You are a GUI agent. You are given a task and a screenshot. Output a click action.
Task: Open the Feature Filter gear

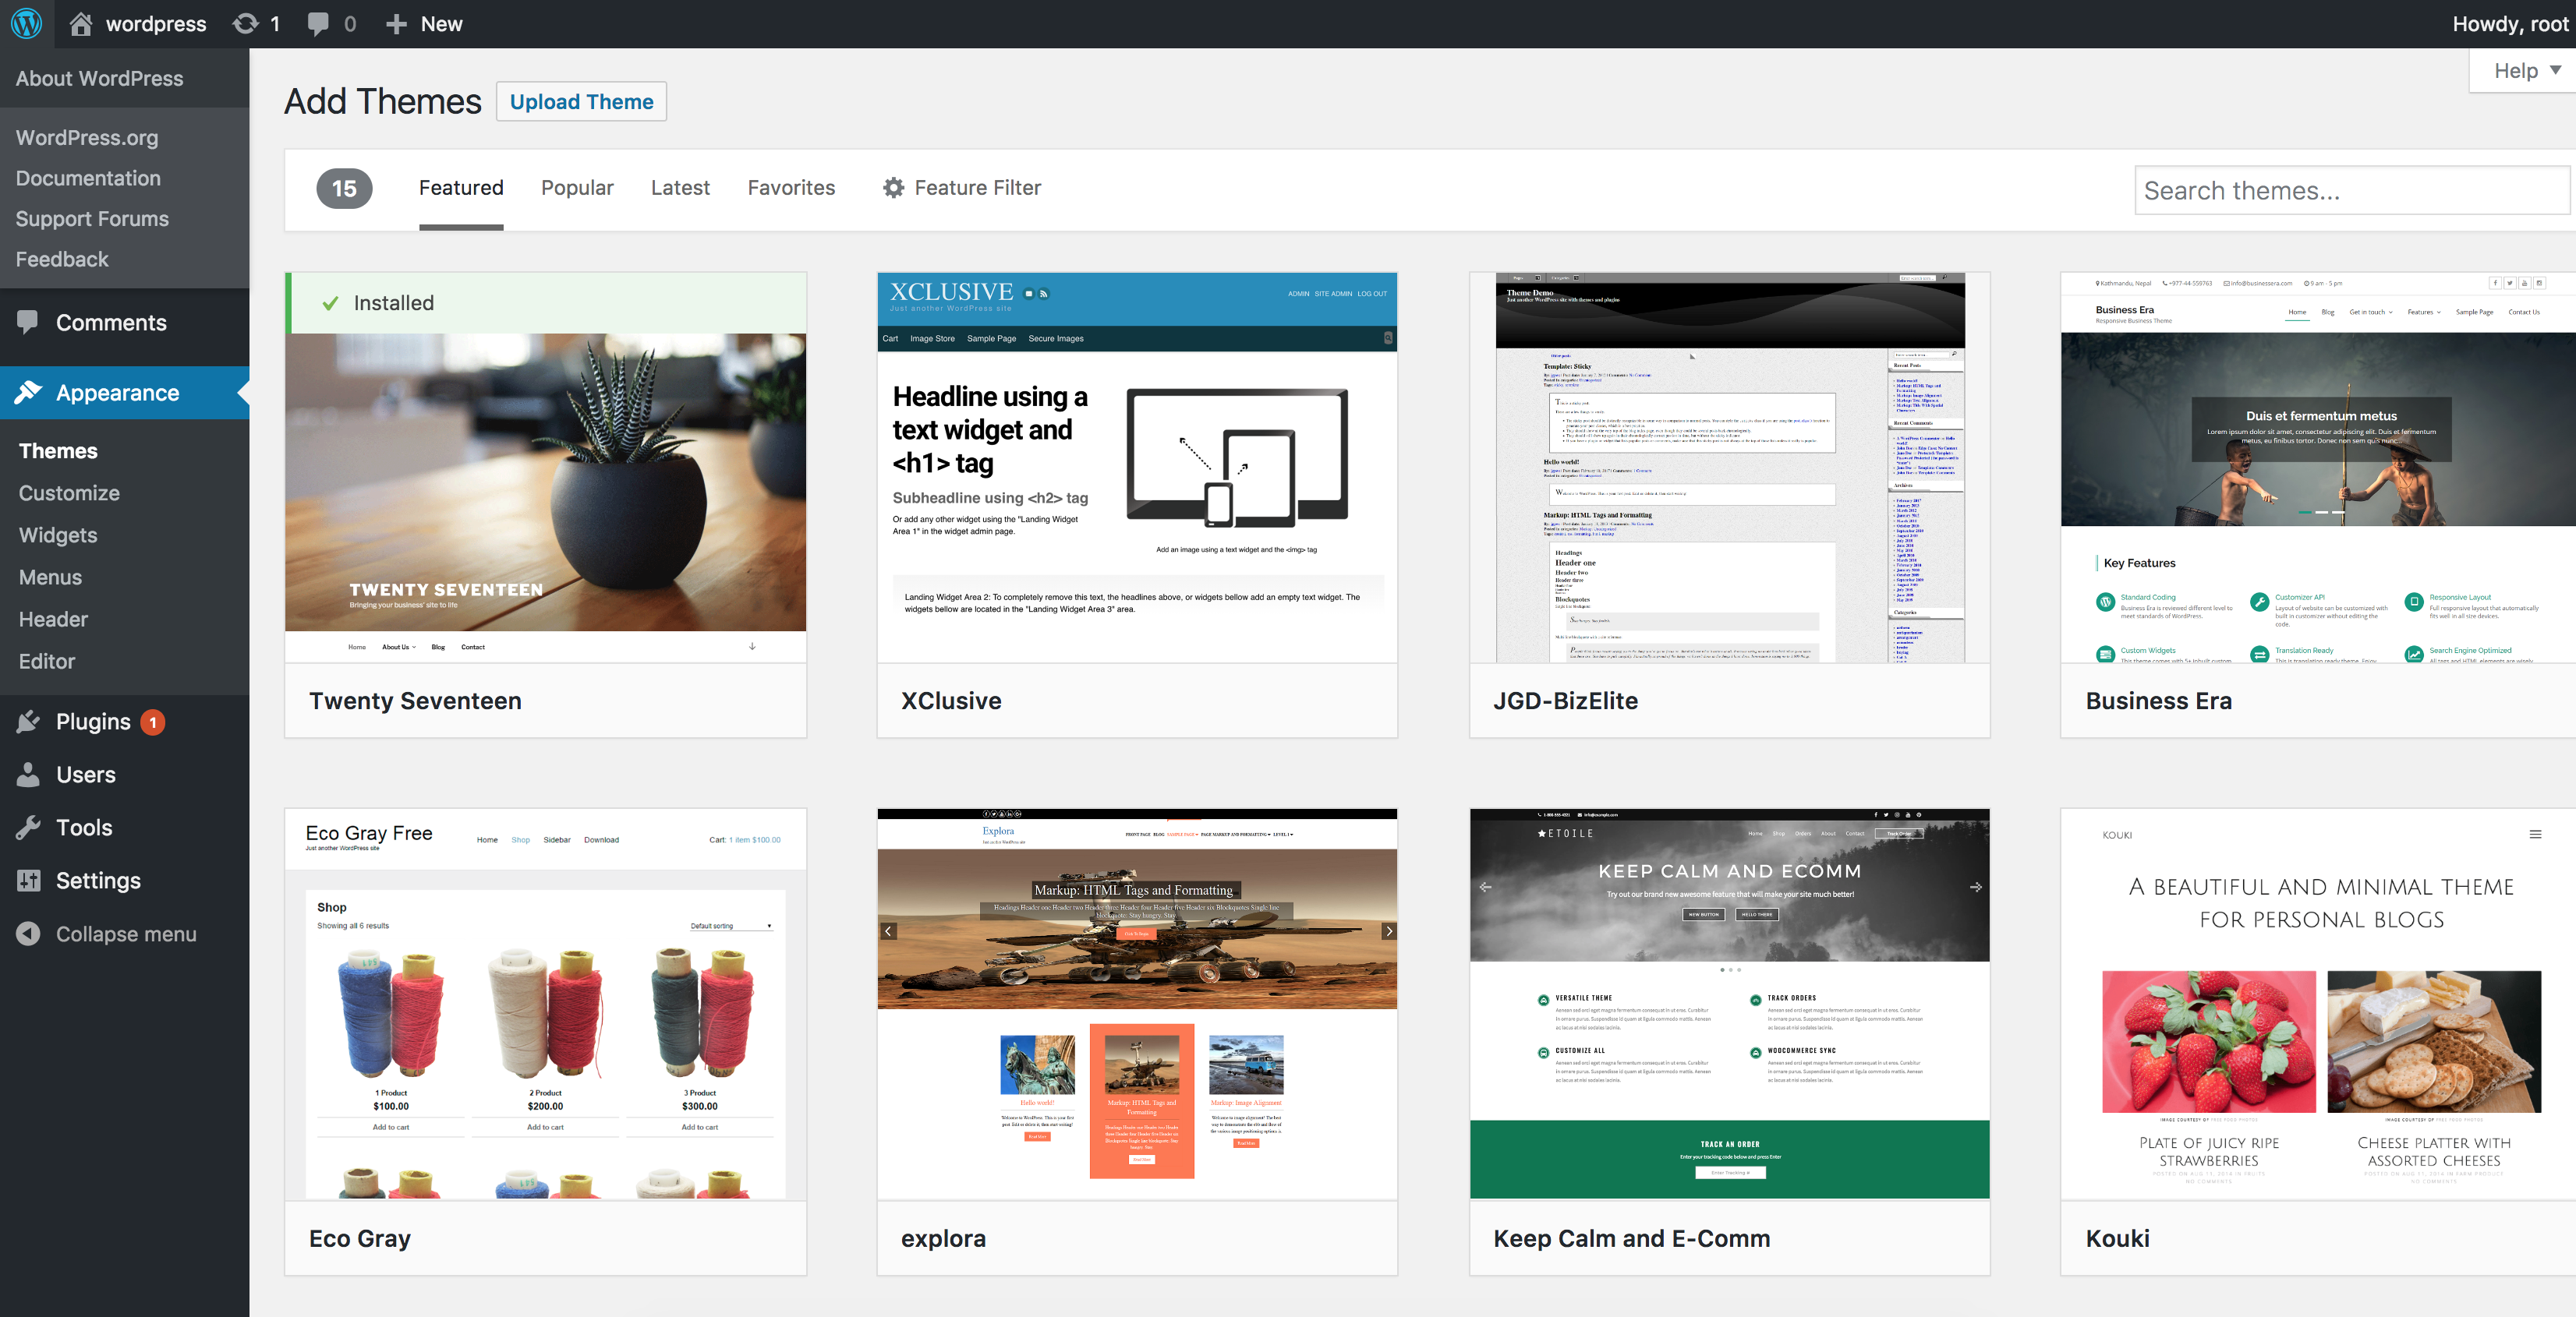point(893,187)
